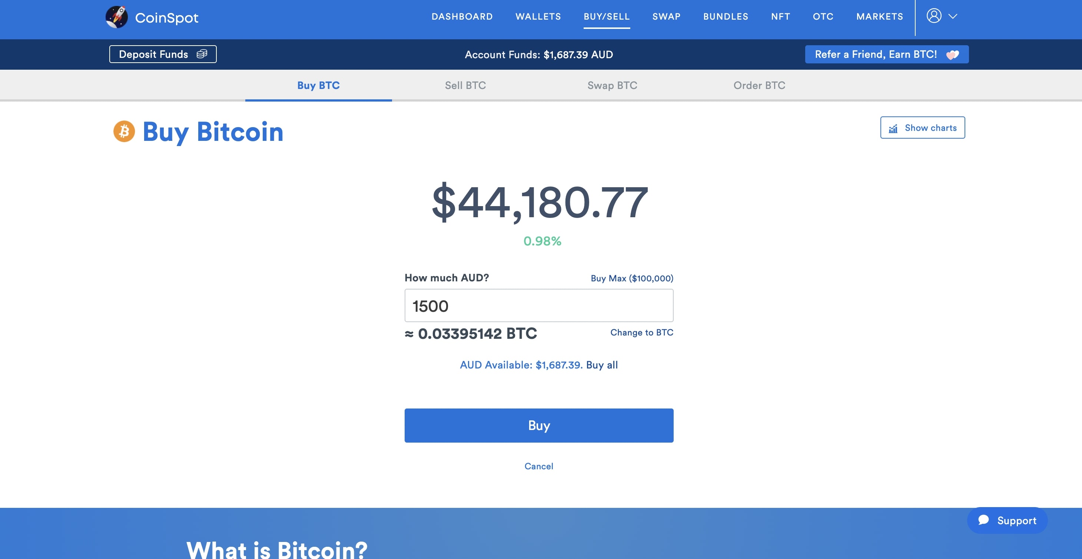Image resolution: width=1082 pixels, height=559 pixels.
Task: Go to MARKETS in top navigation
Action: point(880,16)
